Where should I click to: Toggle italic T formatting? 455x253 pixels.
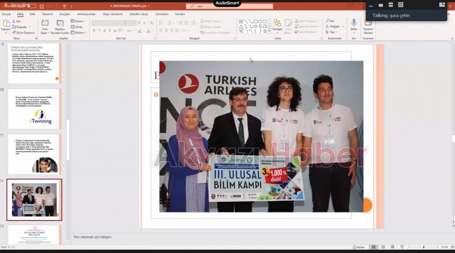[99, 31]
